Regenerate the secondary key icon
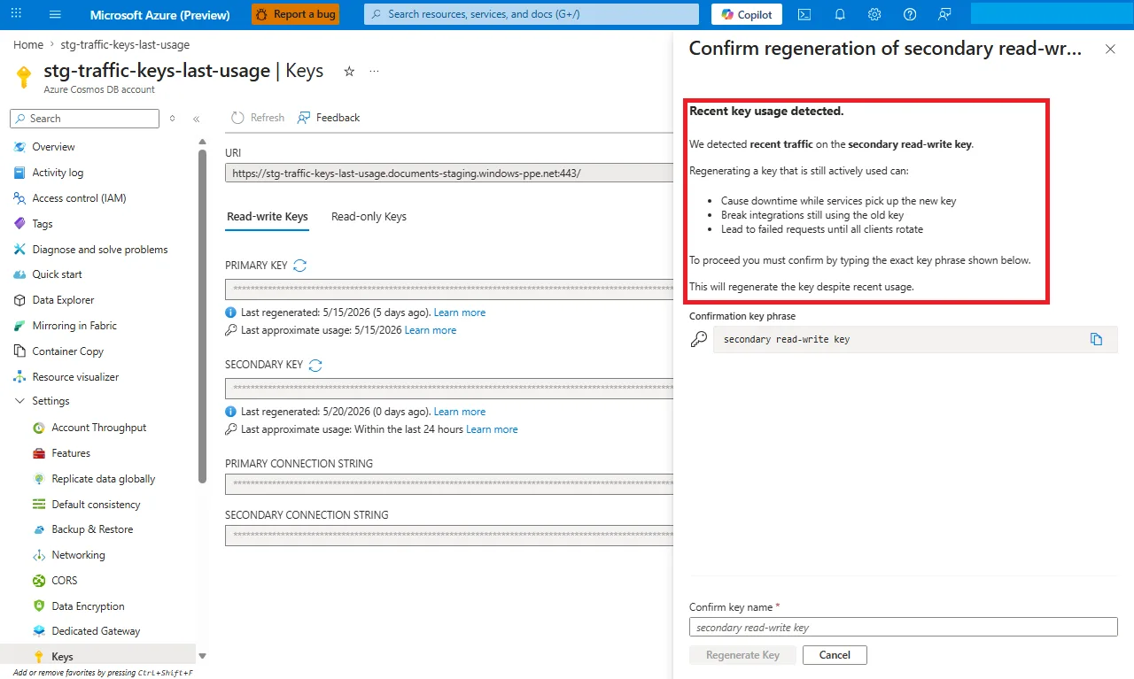The image size is (1134, 679). [315, 365]
